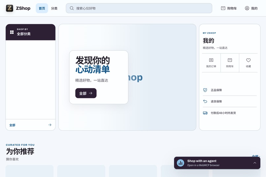Open the 首页 tab
This screenshot has height=177, width=266.
pyautogui.click(x=42, y=8)
